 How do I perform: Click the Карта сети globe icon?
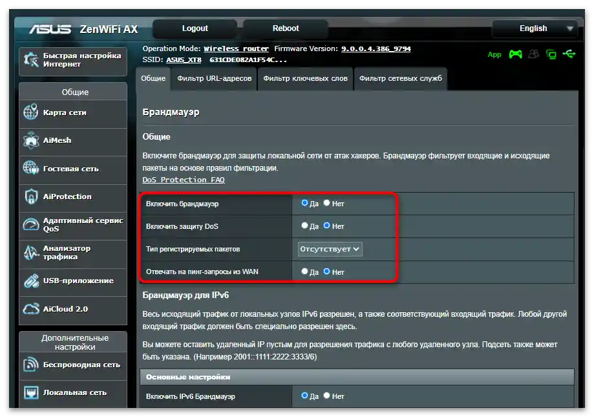coord(31,112)
